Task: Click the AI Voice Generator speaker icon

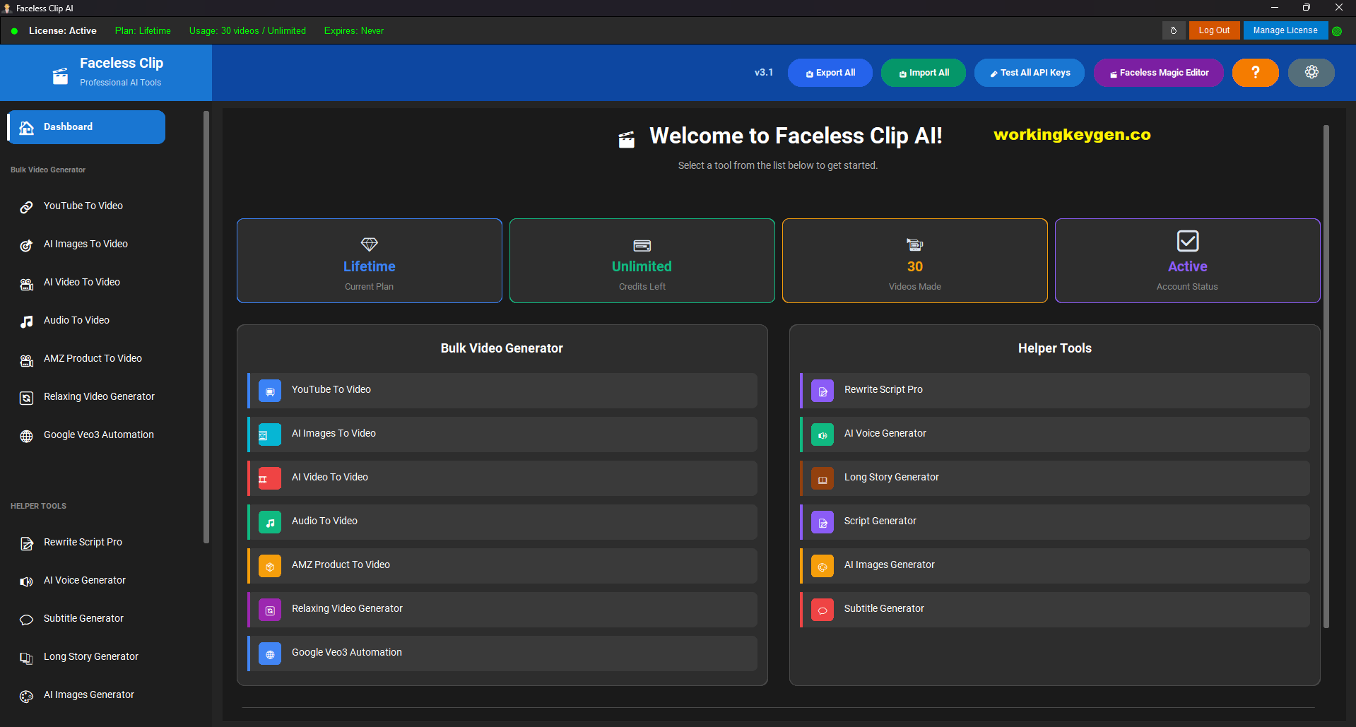Action: (26, 581)
